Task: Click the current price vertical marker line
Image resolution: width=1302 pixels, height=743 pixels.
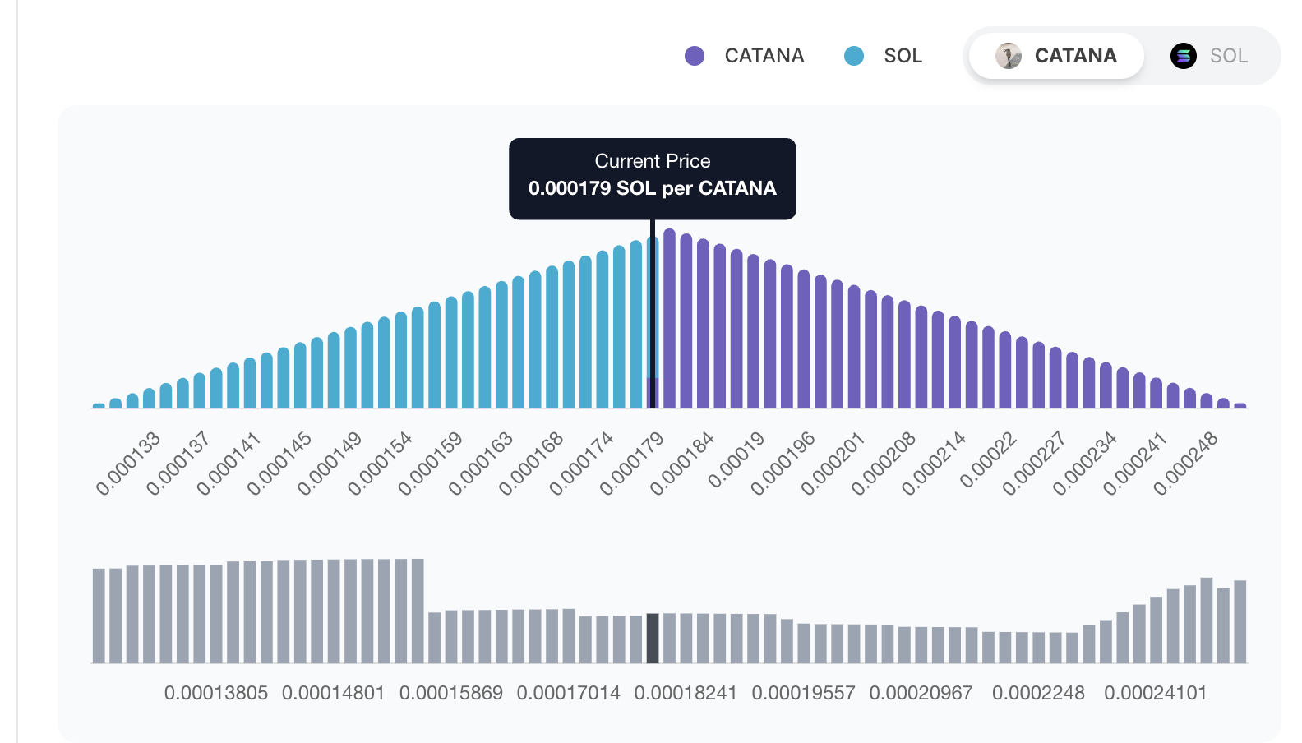Action: coord(653,312)
